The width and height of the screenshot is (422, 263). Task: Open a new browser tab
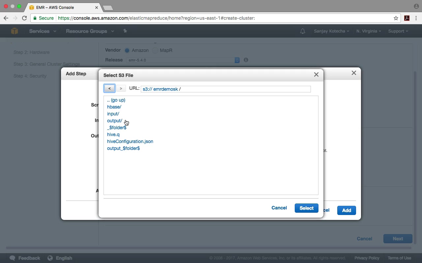coord(108,8)
